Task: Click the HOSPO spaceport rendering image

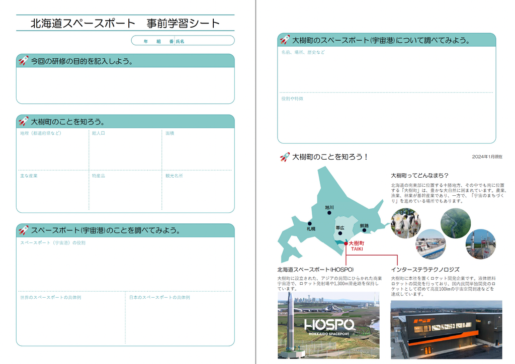Action: 328,325
